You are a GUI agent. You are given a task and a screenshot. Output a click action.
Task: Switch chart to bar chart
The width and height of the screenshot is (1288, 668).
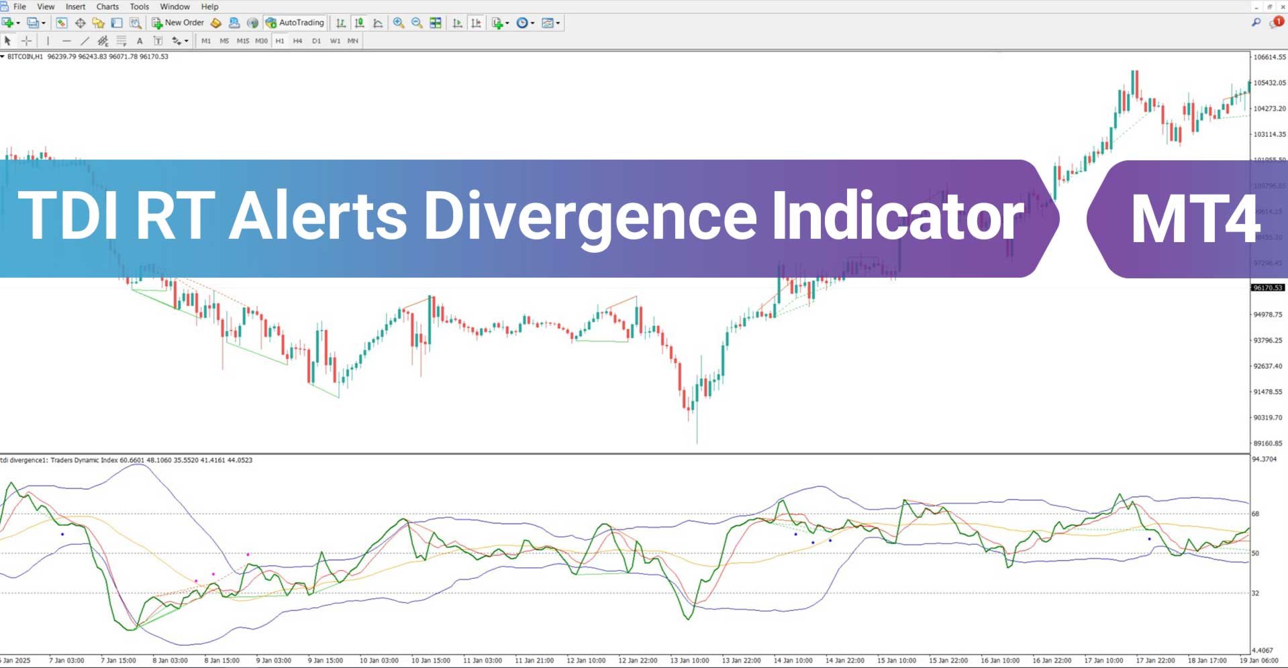341,23
